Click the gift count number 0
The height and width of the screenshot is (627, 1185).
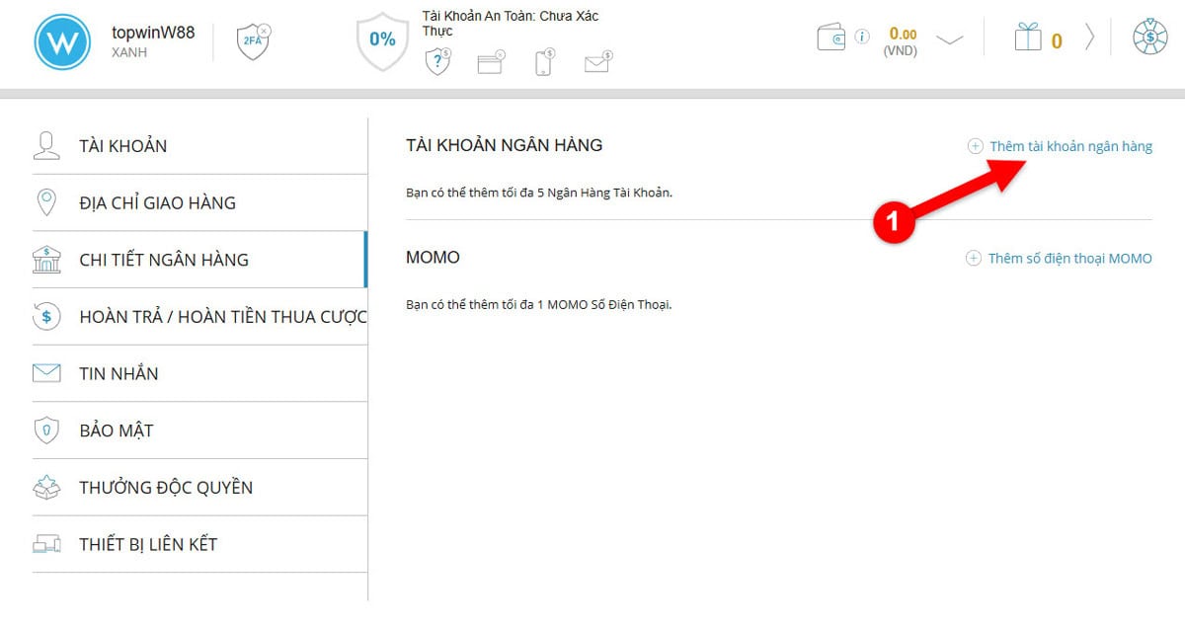[x=1057, y=41]
